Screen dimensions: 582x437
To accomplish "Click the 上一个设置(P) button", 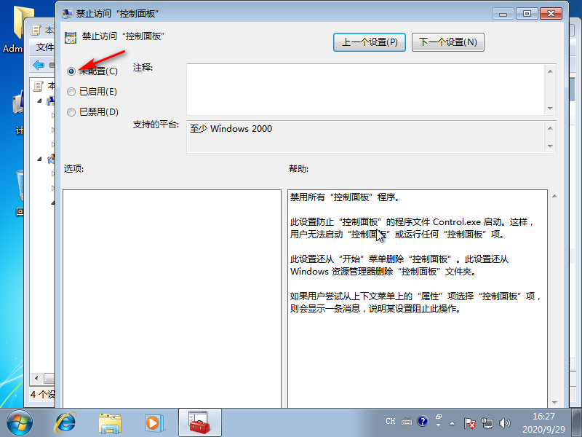I will pos(370,42).
